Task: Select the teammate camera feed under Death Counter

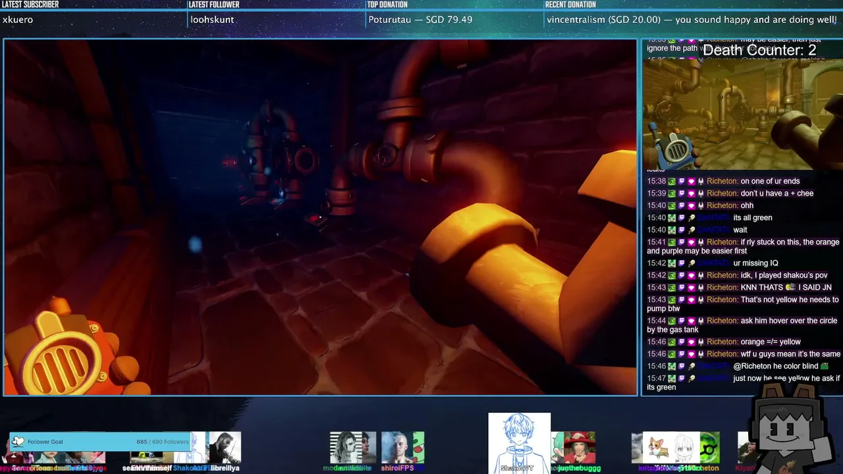Action: click(742, 113)
